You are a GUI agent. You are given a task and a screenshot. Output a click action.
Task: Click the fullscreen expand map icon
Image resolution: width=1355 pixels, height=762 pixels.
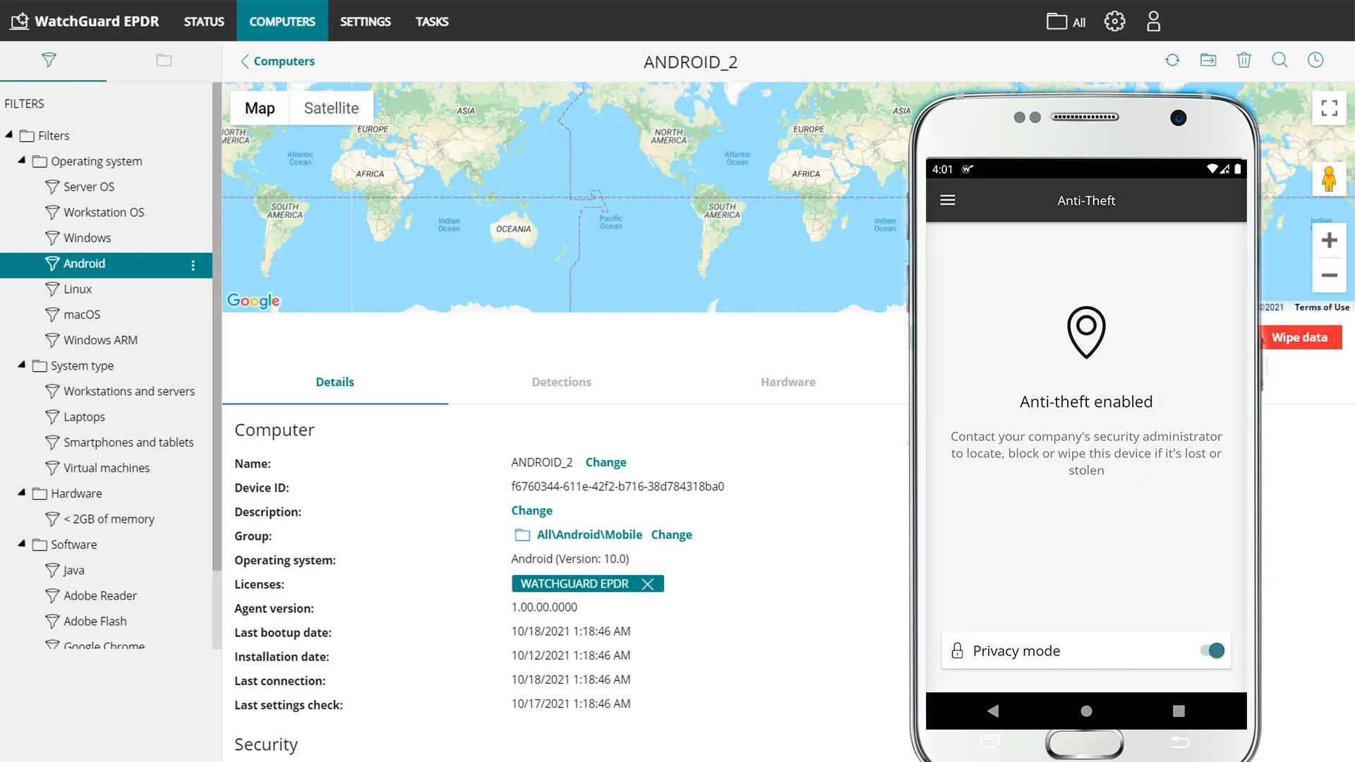click(x=1330, y=107)
